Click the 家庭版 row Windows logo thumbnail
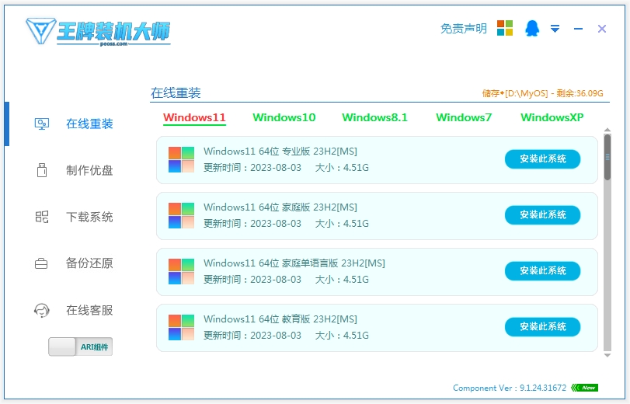 point(181,215)
